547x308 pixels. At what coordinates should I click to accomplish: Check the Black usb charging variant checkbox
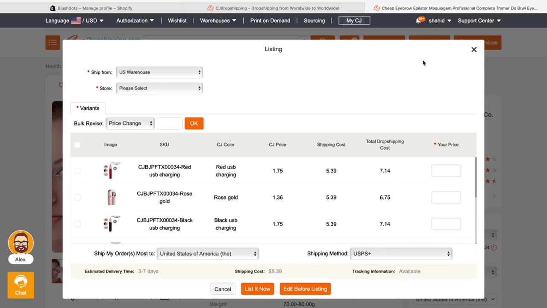tap(77, 224)
